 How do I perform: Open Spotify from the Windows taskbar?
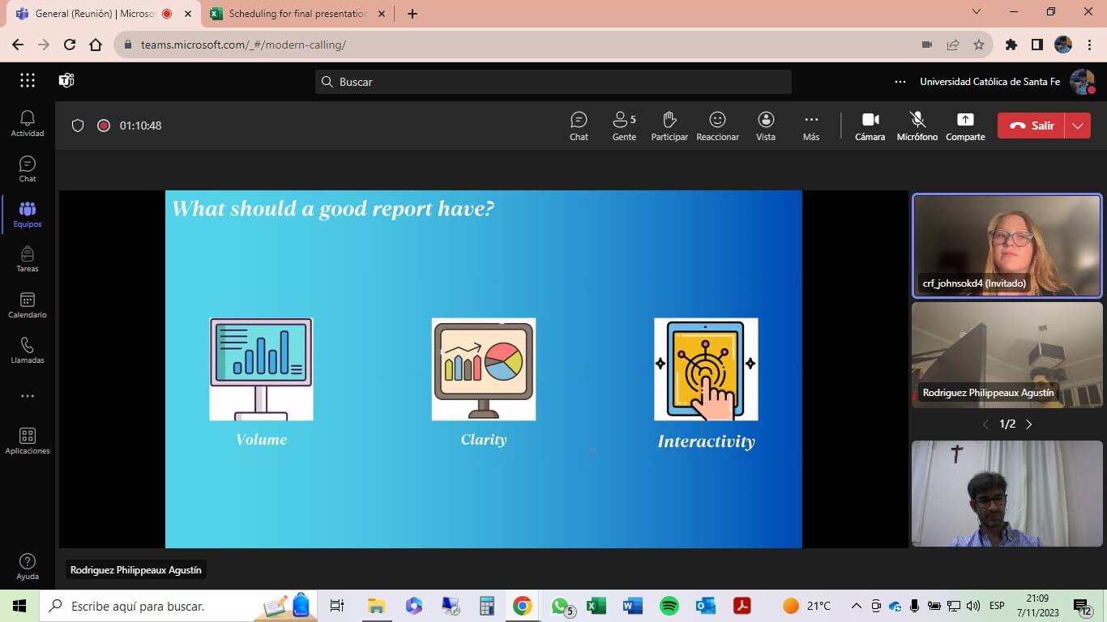pos(669,606)
